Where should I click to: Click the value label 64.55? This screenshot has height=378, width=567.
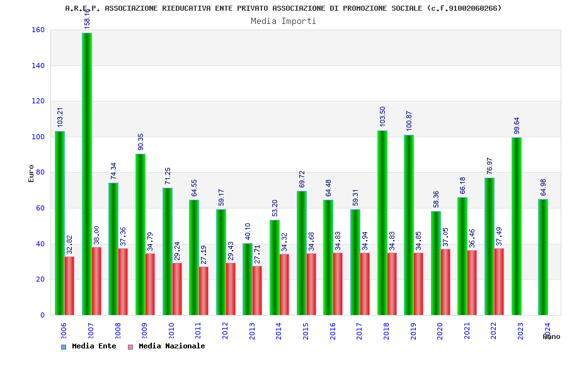pyautogui.click(x=194, y=188)
